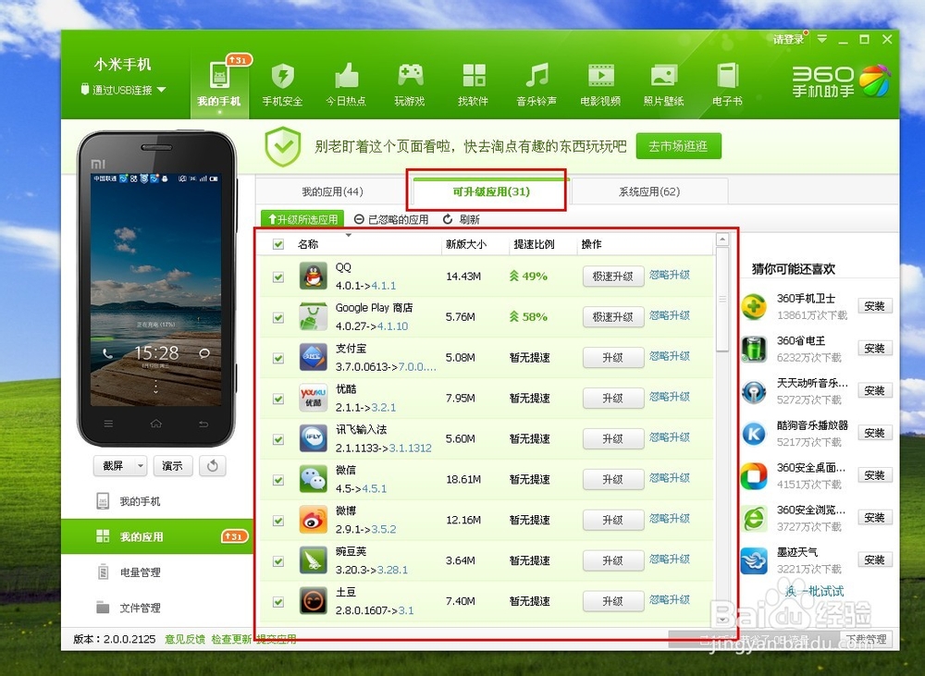Click the app list scrollbar thumb
Viewport: 925px width, 676px height.
[x=722, y=299]
